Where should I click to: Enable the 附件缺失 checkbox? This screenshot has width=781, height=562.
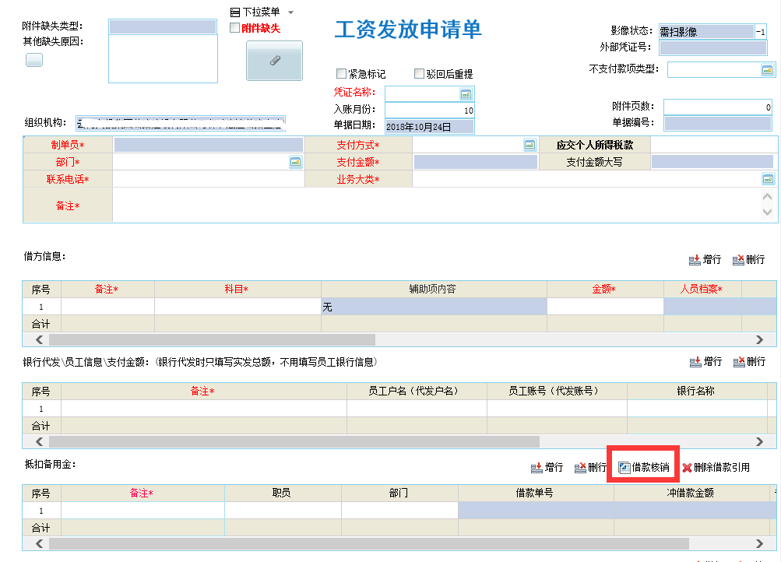pos(234,28)
